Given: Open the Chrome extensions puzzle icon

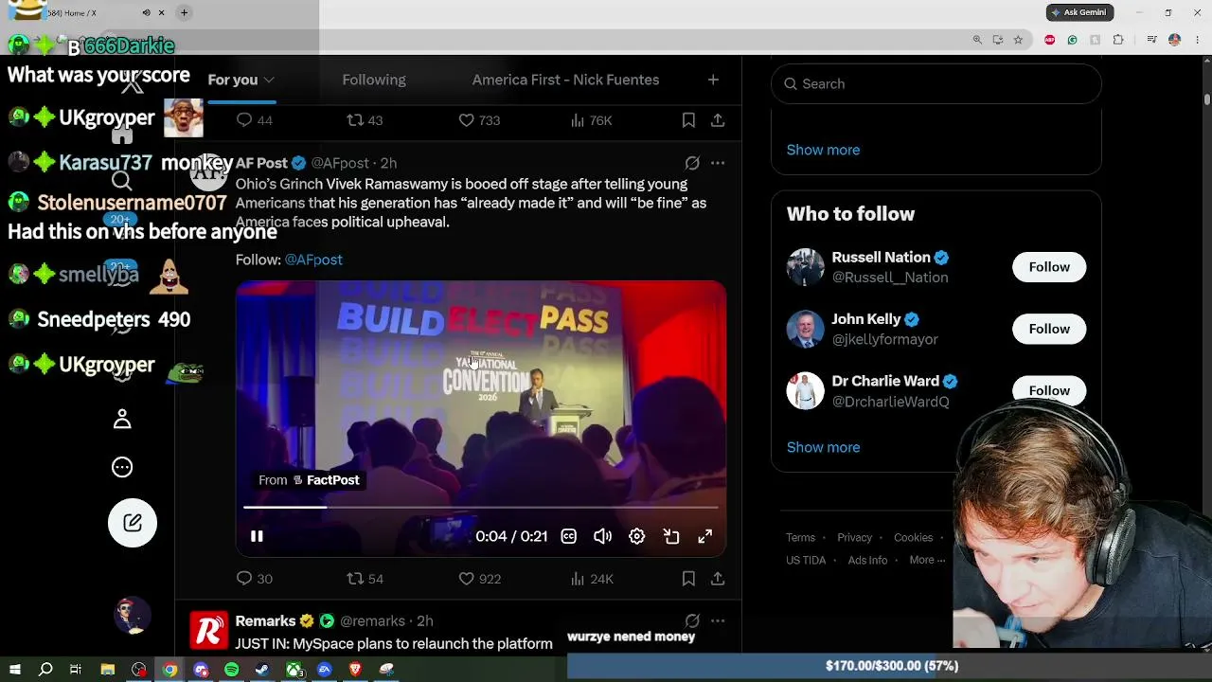Looking at the screenshot, I should point(1118,40).
